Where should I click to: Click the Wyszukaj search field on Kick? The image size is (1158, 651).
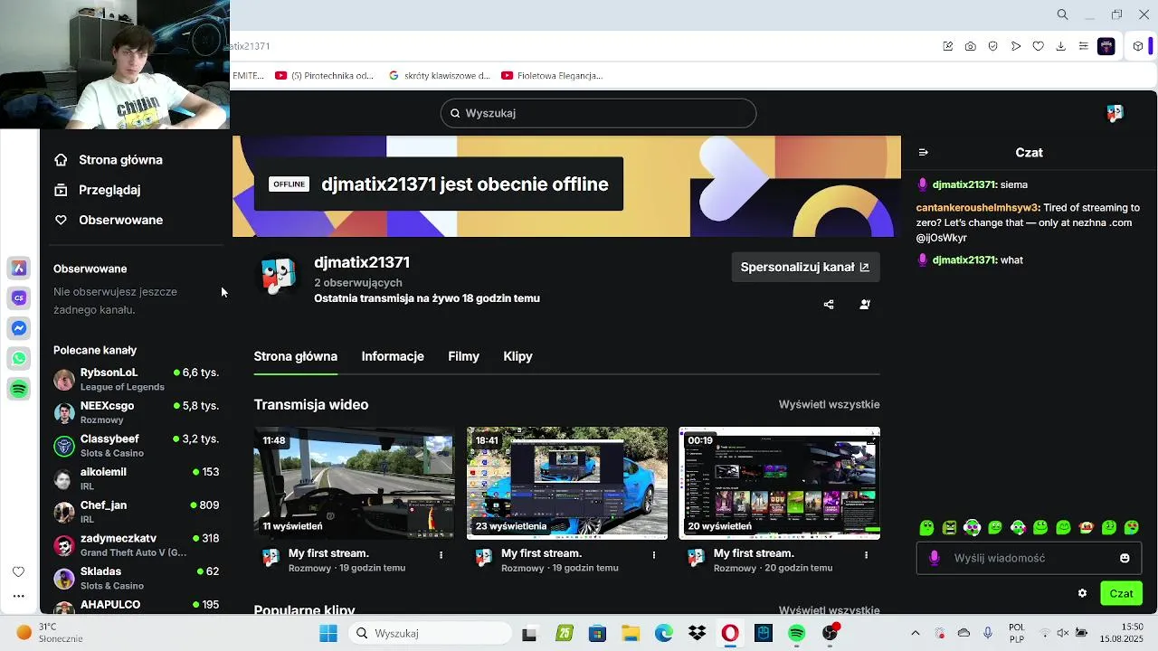click(598, 113)
